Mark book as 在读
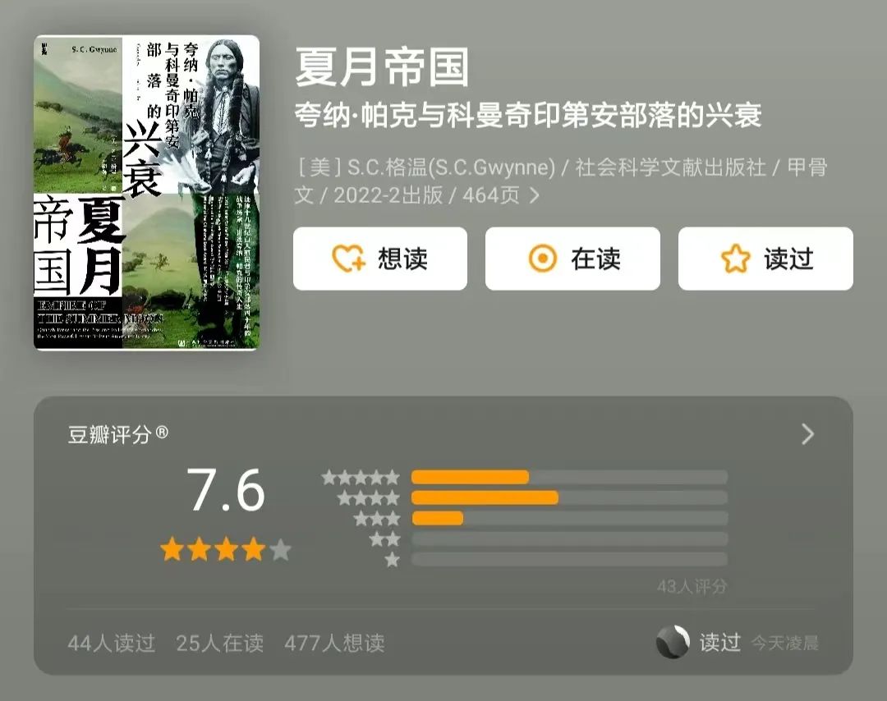Screen dimensions: 887x701 [572, 259]
